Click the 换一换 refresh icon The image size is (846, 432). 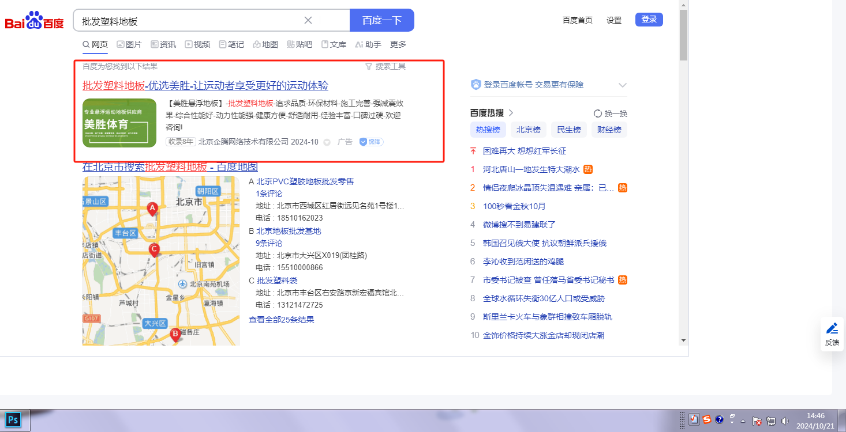click(598, 113)
